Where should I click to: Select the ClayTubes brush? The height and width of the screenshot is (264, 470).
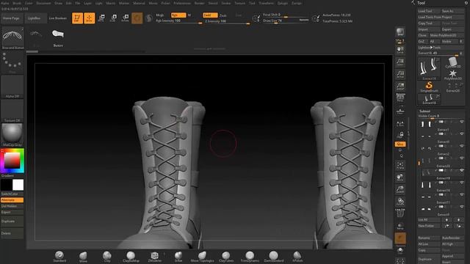pyautogui.click(x=226, y=256)
